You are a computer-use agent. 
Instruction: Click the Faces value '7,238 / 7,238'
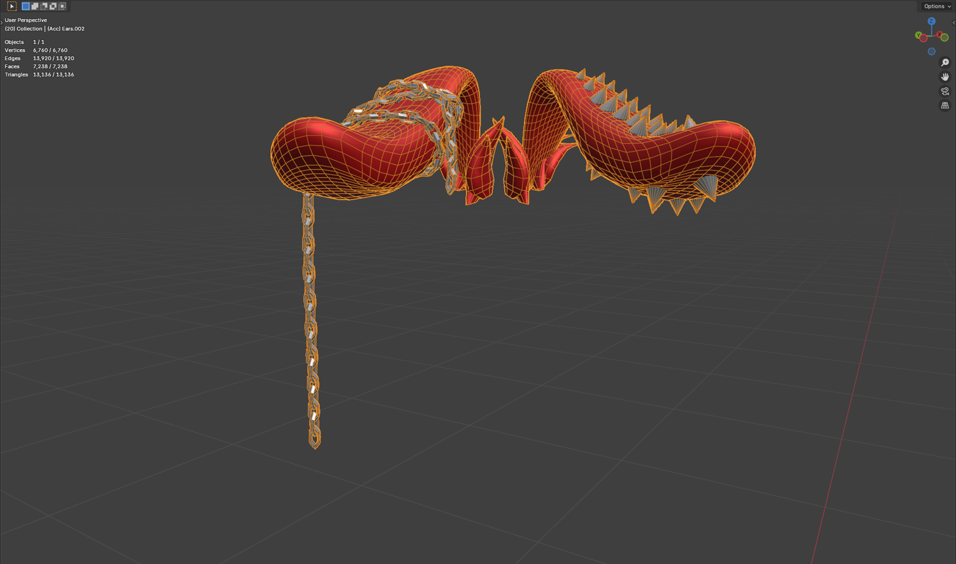50,66
